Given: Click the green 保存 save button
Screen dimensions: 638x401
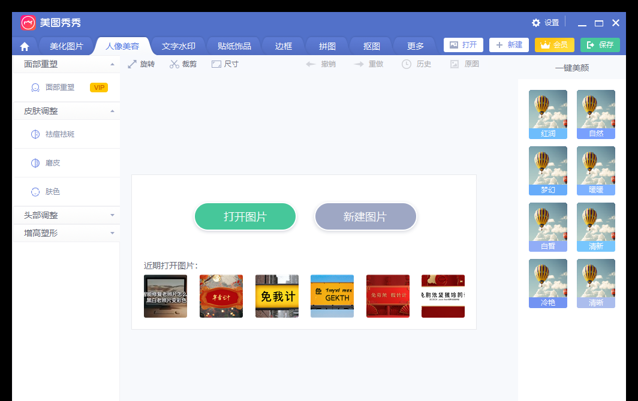Looking at the screenshot, I should (x=600, y=45).
